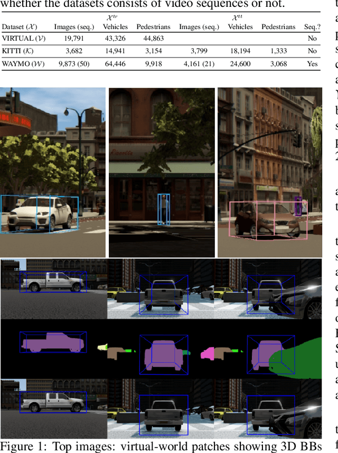Click 'No' in the KITTI row
This screenshot has width=338, height=453.
pos(312,51)
